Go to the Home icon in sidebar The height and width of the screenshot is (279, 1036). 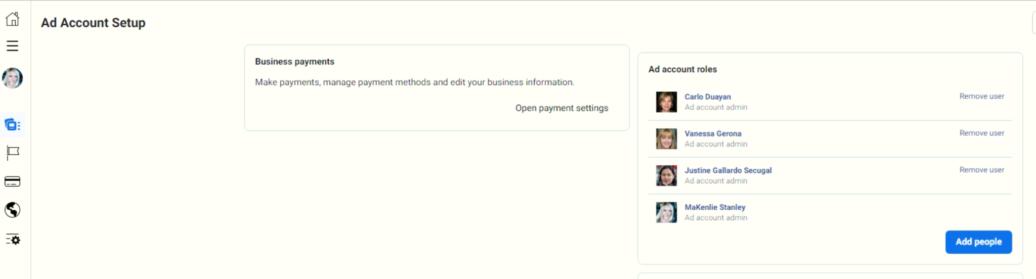pyautogui.click(x=13, y=19)
